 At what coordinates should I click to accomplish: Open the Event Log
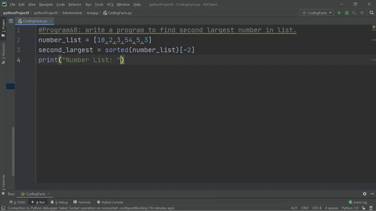(x=358, y=202)
